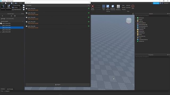
Task: Switch Asset Manager to grid view
Action: (x=15, y=16)
